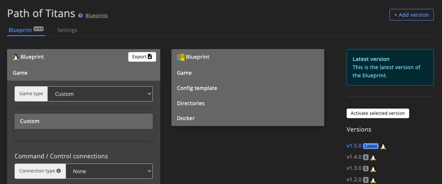Click the v1.5.0 badge on Blueprint tab
Viewport: 442px width, 184px height.
point(38,29)
